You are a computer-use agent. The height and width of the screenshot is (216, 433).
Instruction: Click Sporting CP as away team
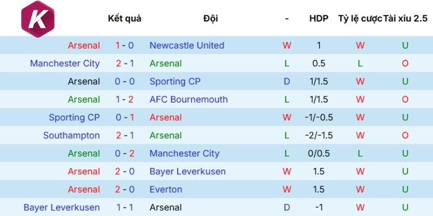pos(175,82)
